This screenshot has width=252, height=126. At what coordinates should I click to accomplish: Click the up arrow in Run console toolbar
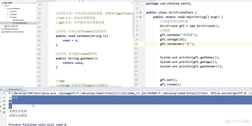pyautogui.click(x=4, y=93)
